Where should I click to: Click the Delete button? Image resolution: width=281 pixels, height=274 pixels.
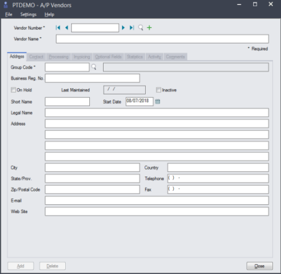click(53, 266)
